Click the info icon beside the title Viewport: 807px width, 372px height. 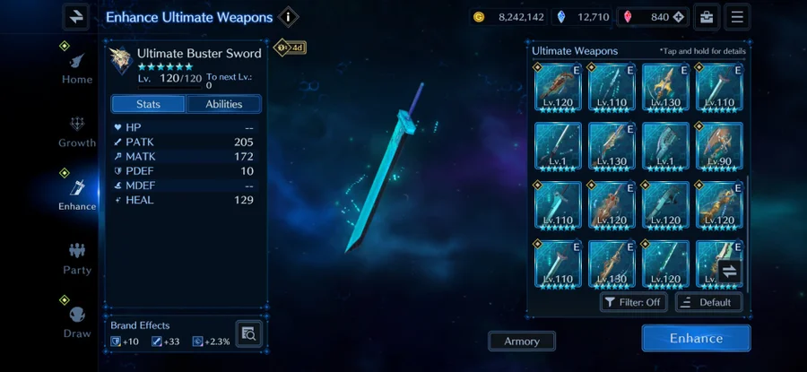288,17
